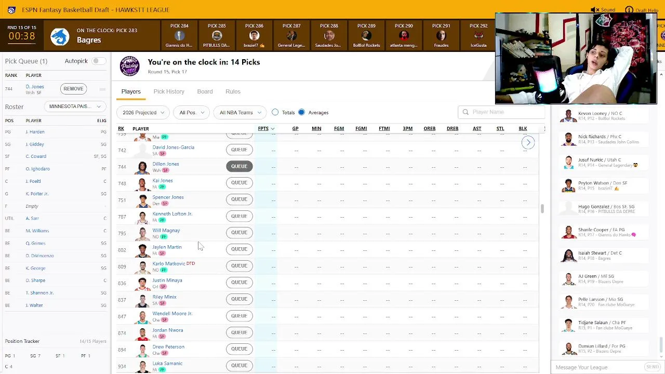The height and width of the screenshot is (374, 665).
Task: Open Pick 292 IceGusta team avatar
Action: [x=478, y=36]
